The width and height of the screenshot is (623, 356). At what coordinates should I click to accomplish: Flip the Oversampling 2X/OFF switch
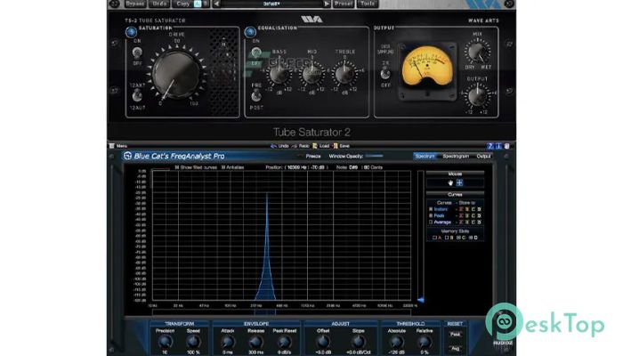385,74
